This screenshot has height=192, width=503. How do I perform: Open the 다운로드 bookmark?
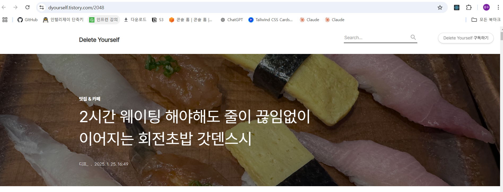(x=135, y=20)
